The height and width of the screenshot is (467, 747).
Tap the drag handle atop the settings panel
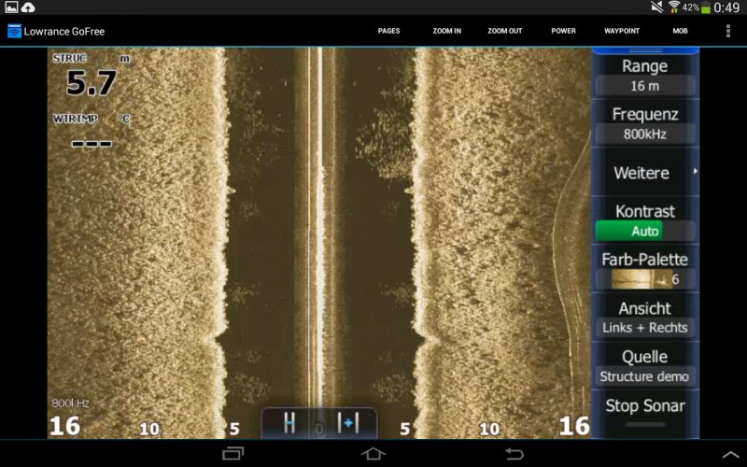pos(644,50)
